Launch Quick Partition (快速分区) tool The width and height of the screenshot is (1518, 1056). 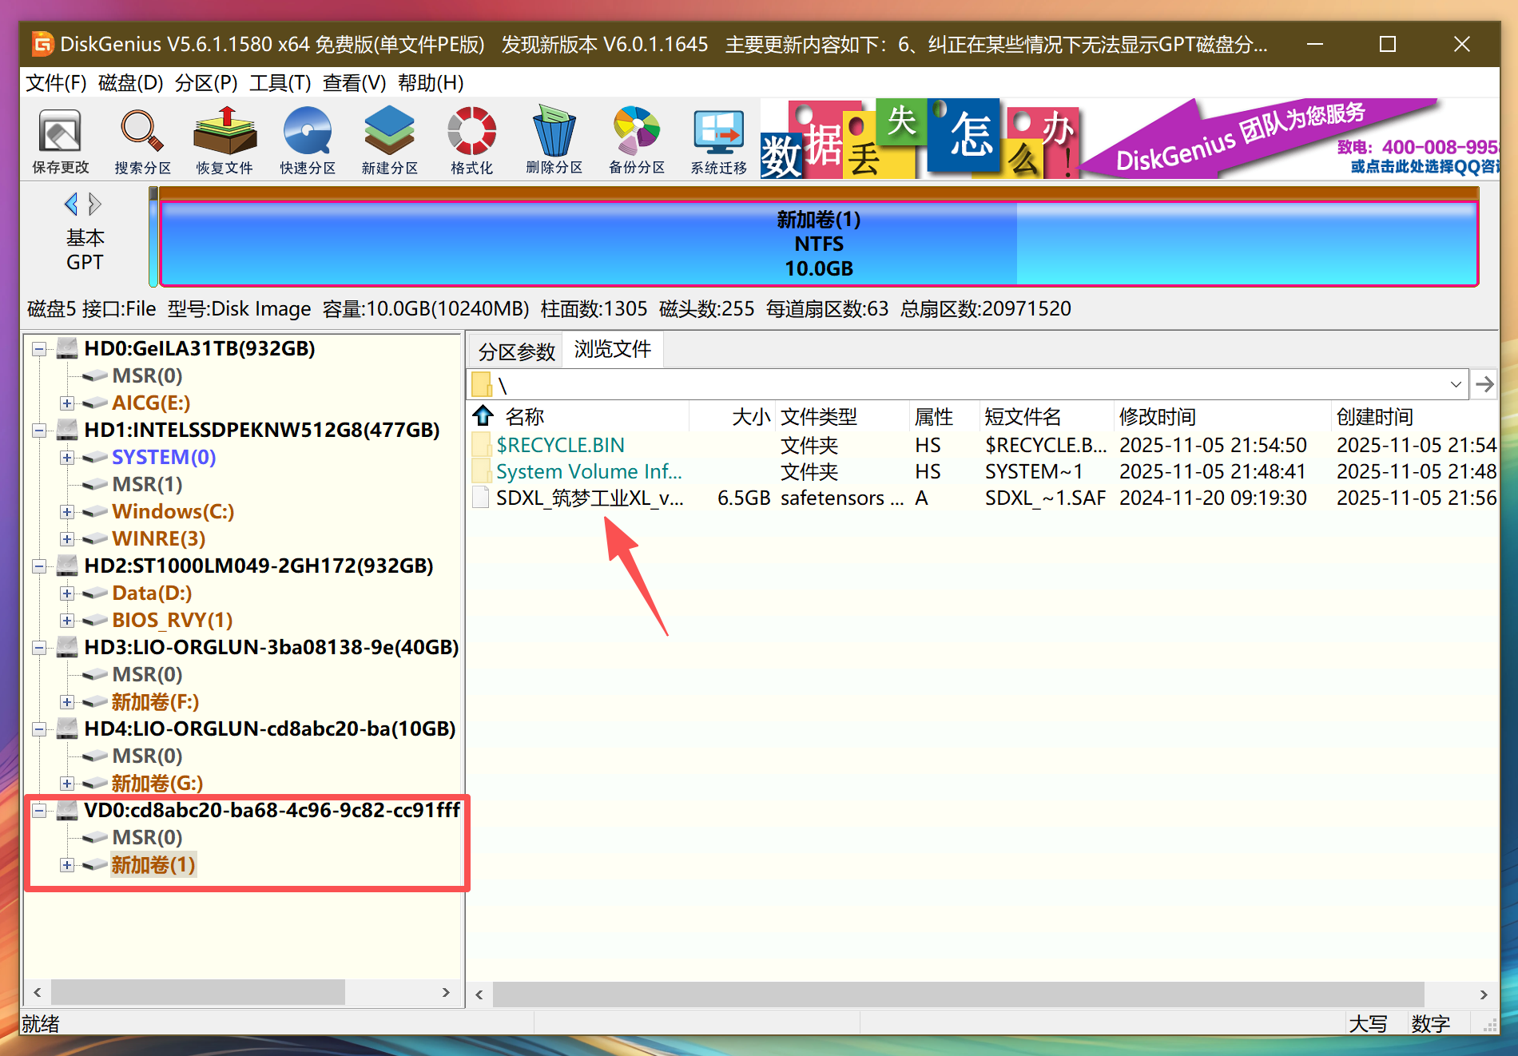(308, 141)
